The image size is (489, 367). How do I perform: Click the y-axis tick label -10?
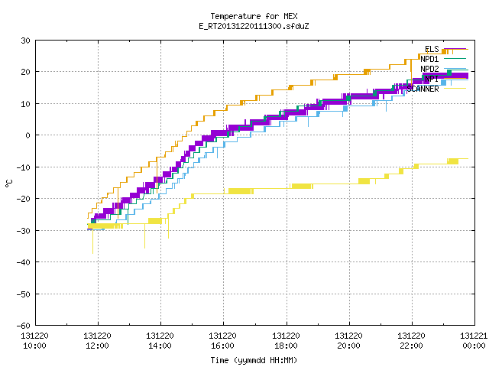pyautogui.click(x=24, y=167)
